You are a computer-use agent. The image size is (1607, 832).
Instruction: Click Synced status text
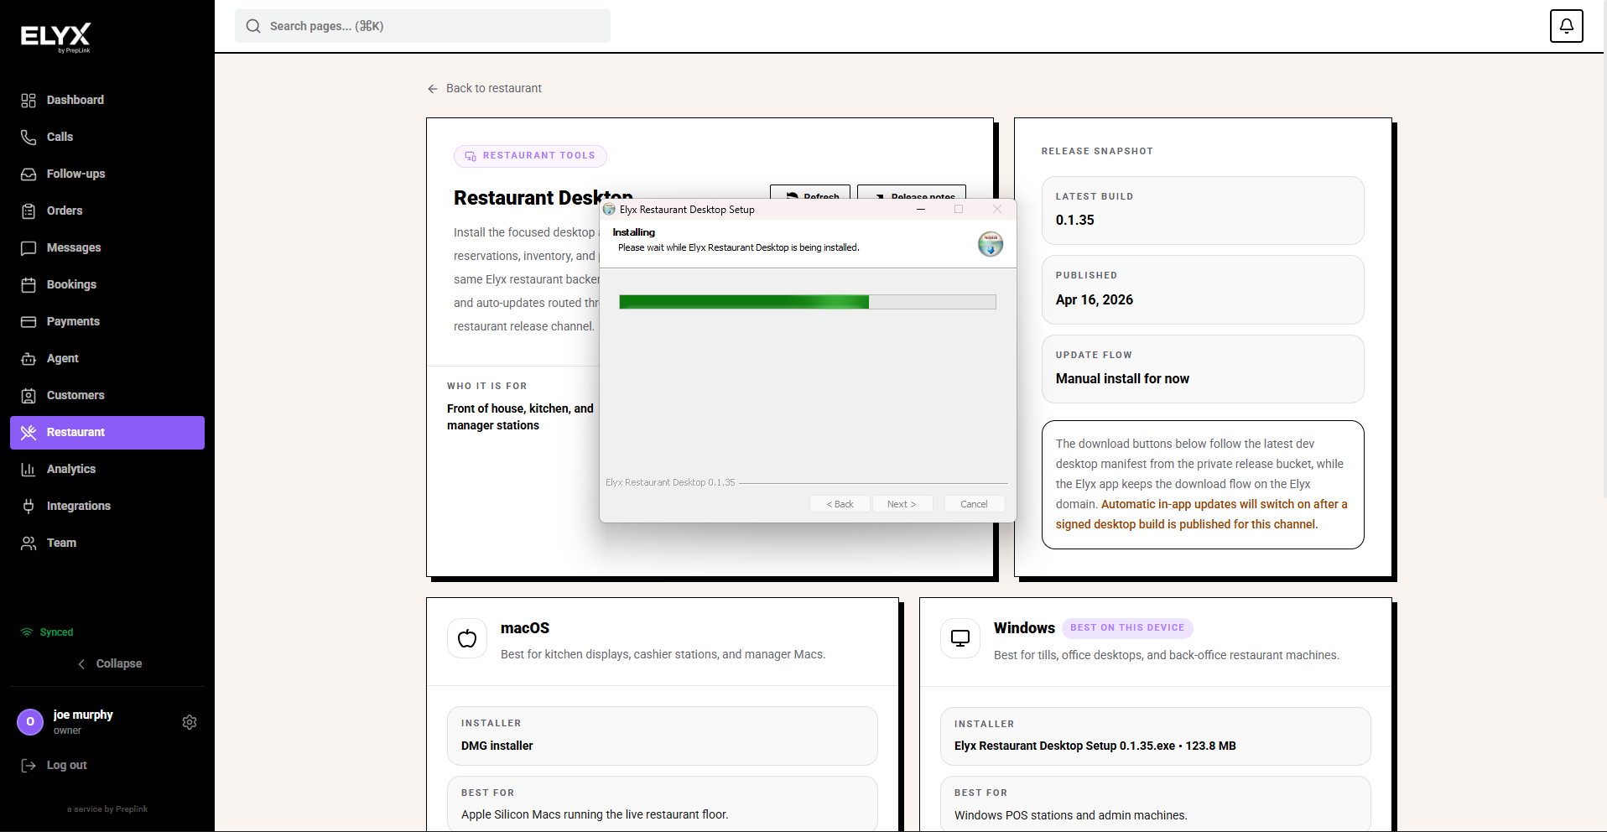click(x=57, y=632)
